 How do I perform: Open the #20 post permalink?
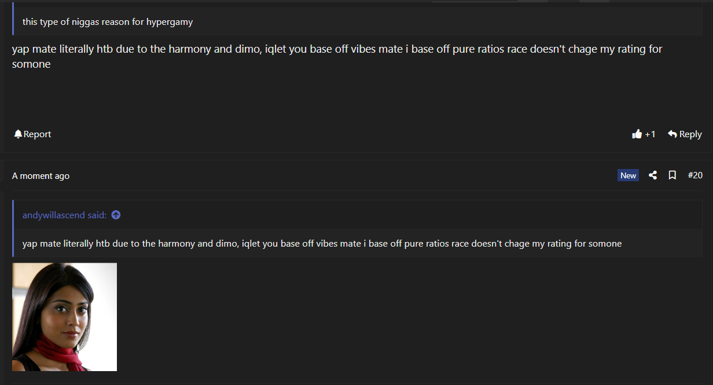[695, 175]
